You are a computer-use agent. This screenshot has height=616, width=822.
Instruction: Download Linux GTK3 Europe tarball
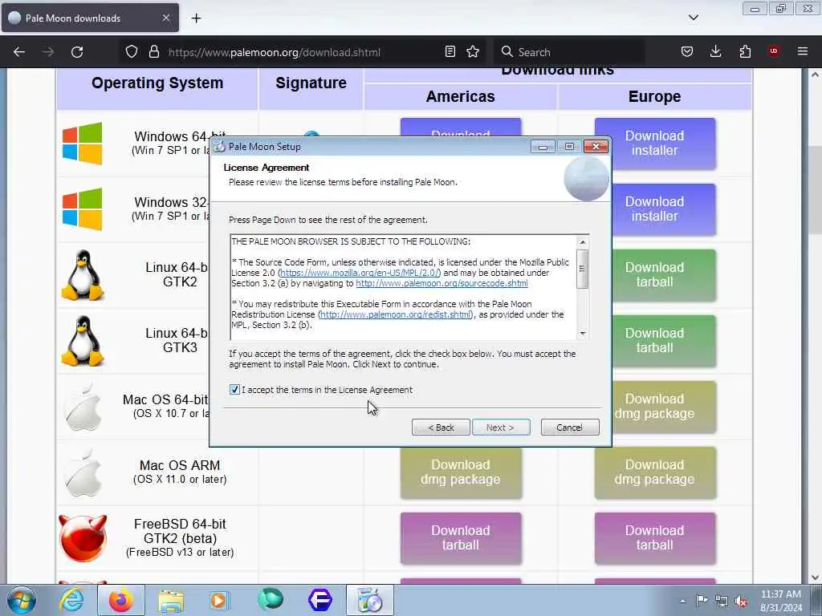(x=655, y=340)
